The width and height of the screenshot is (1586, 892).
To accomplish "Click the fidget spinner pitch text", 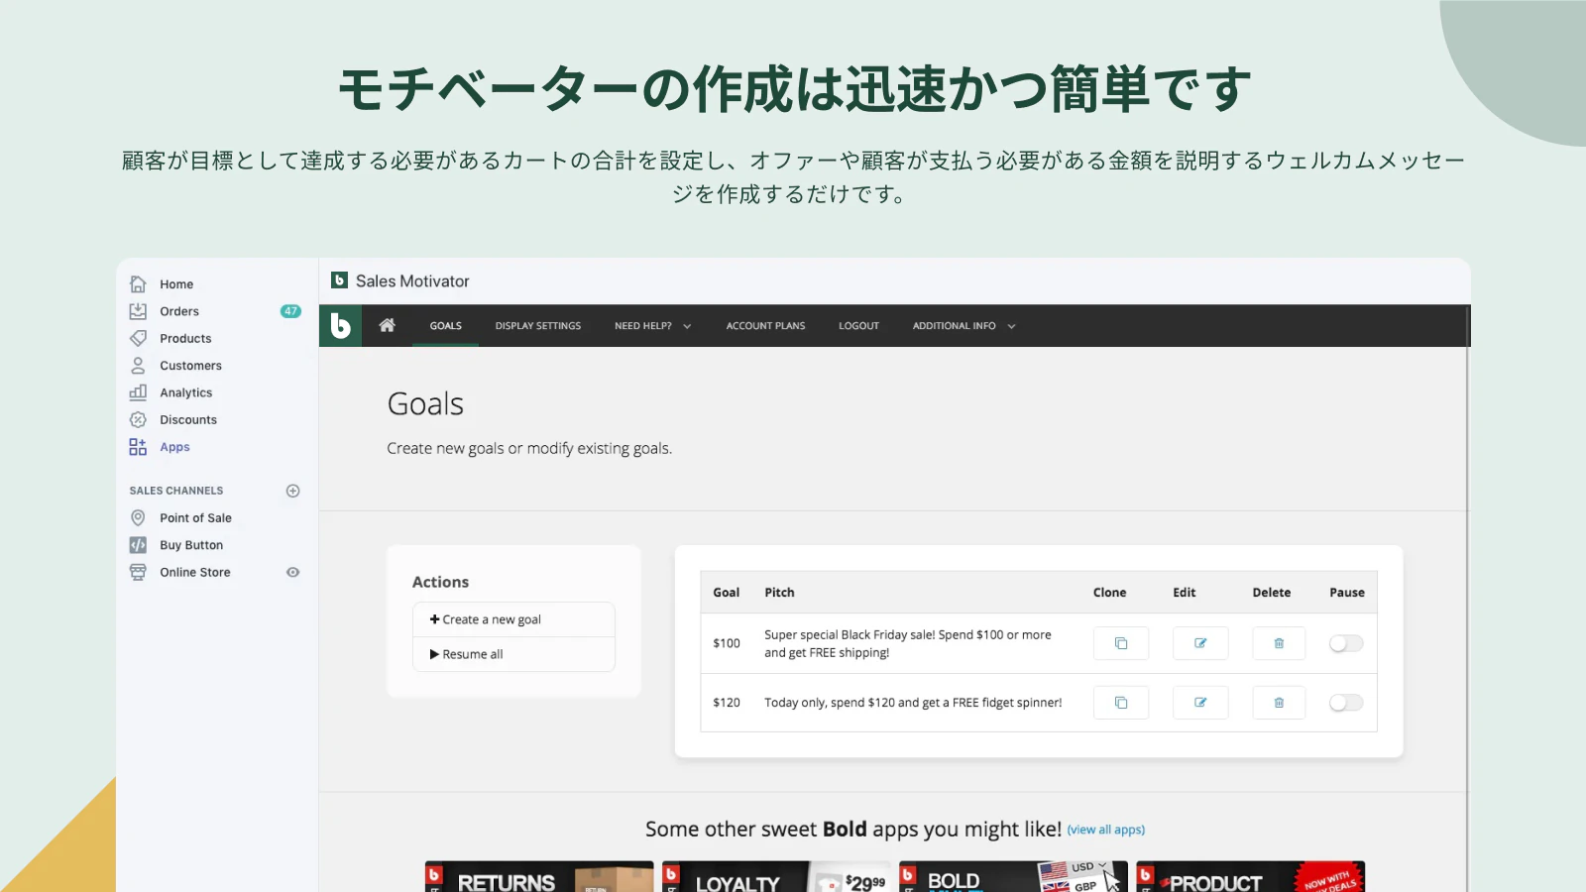I will pos(913,703).
